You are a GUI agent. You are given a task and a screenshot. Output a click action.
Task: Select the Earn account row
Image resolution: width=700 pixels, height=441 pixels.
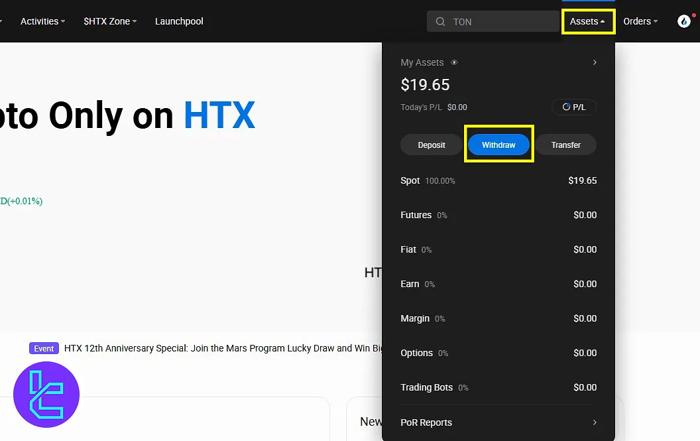coord(498,284)
